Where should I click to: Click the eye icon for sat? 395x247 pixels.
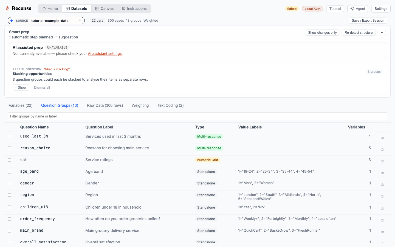pos(382,161)
